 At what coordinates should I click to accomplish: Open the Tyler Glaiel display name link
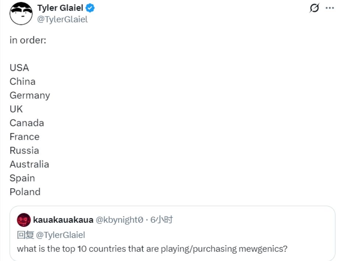(x=60, y=8)
